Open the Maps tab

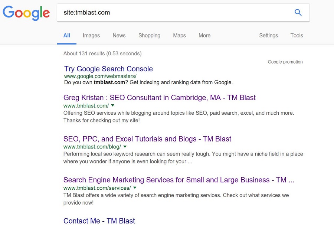(179, 36)
